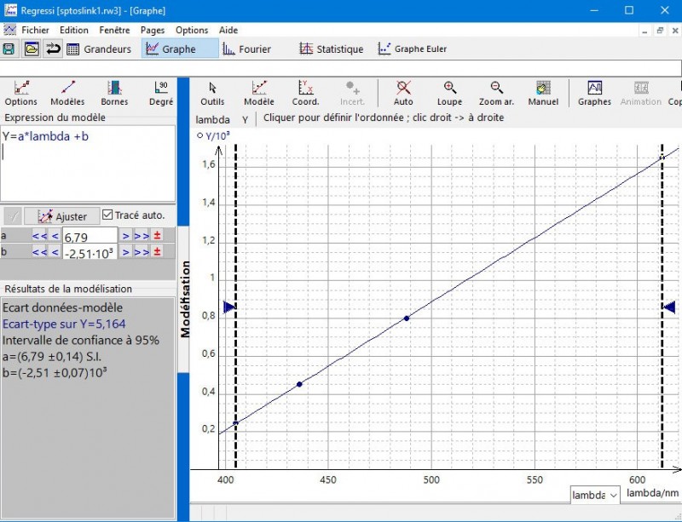The height and width of the screenshot is (522, 682).
Task: Click the red ± button for a
Action: click(157, 236)
